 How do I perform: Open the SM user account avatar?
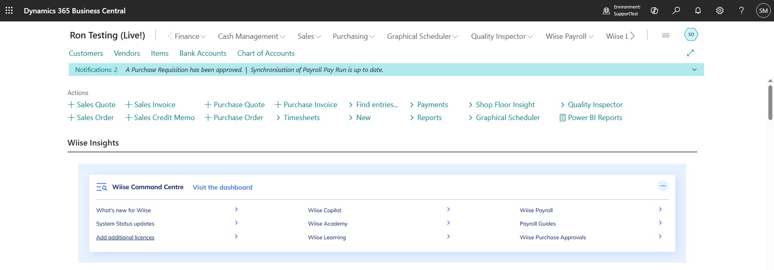[763, 11]
